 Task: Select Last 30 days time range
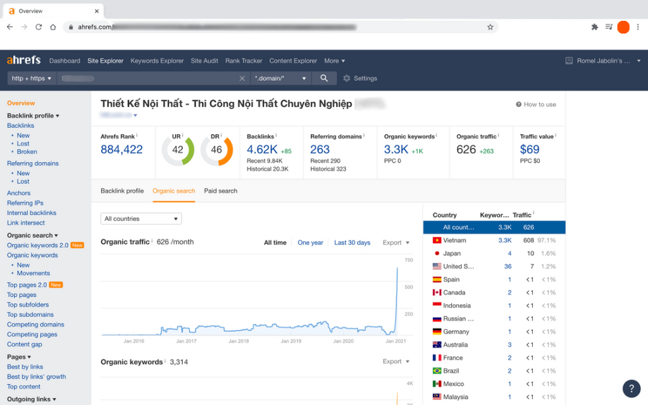352,242
